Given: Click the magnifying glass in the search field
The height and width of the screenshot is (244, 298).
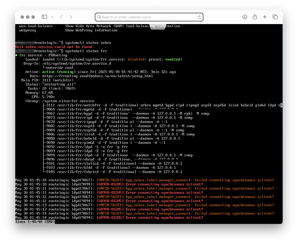Looking at the screenshot, I should pyautogui.click(x=99, y=17).
